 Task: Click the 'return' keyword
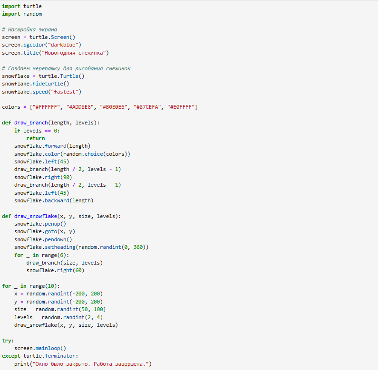(x=36, y=139)
